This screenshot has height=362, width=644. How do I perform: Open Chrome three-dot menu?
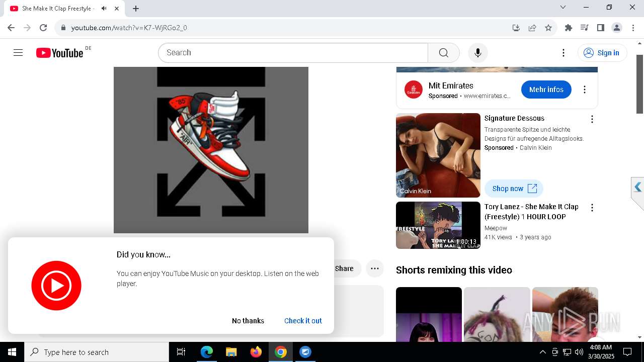(x=633, y=28)
